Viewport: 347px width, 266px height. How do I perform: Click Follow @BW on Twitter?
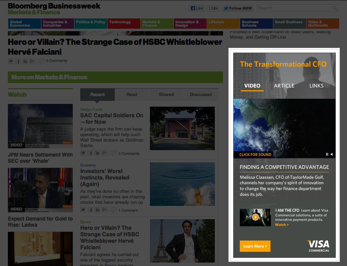tap(237, 8)
